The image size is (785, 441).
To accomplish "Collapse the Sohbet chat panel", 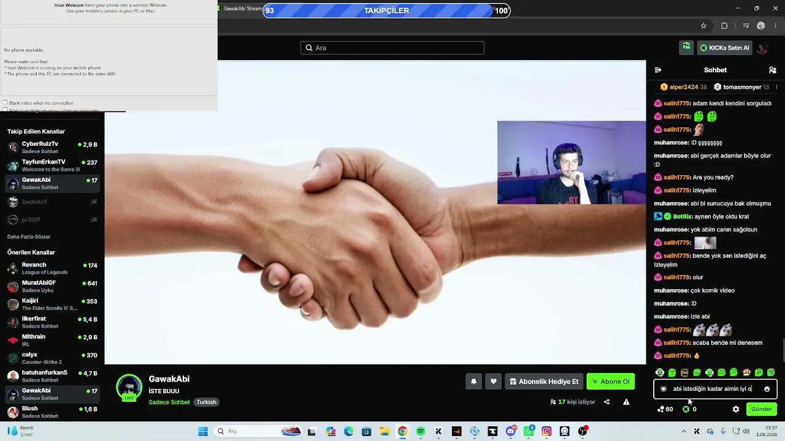I will [x=658, y=70].
